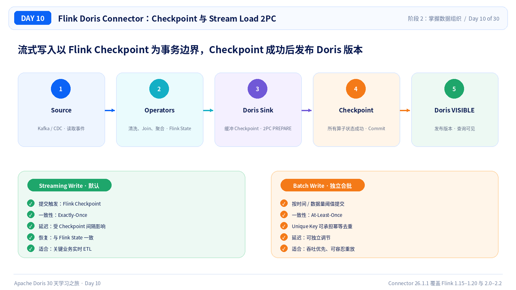Click check icon beside 延迟:受 Checkpoint 间隔影响
The width and height of the screenshot is (516, 290).
pyautogui.click(x=31, y=226)
